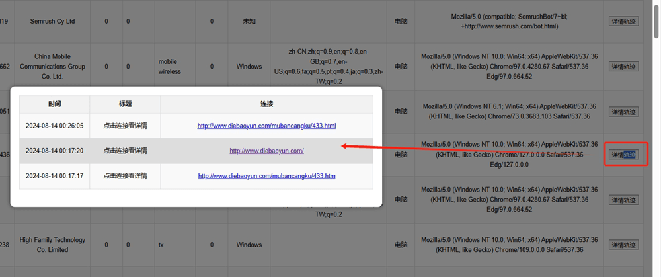Open 详情轨迹 for the Chrome/73.0.3683.103 row
The height and width of the screenshot is (277, 661).
pos(623,112)
